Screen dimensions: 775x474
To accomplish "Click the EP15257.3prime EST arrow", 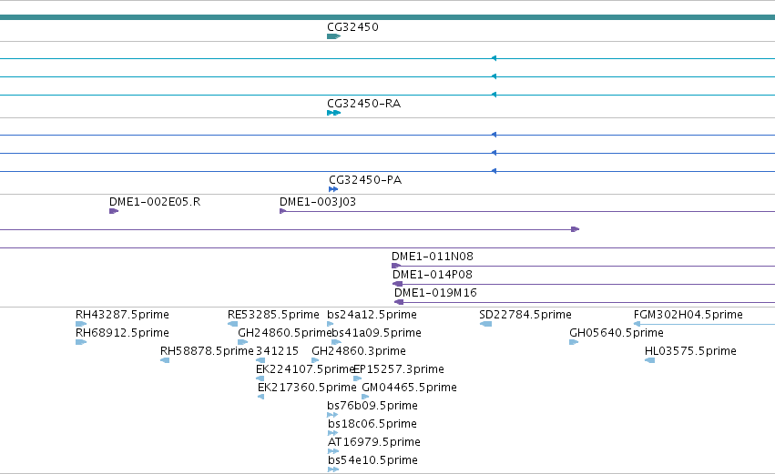I will [357, 379].
